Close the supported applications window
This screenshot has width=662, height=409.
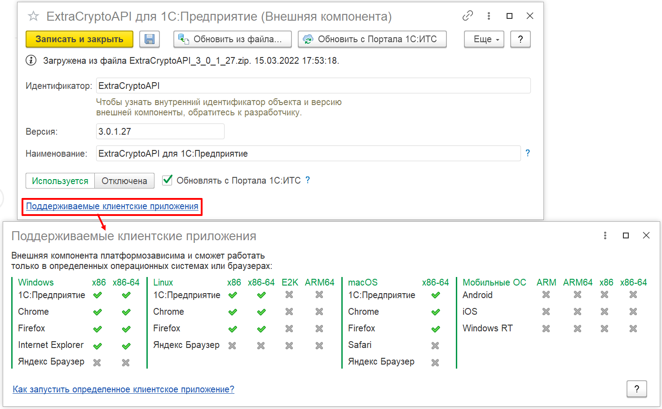tap(646, 235)
